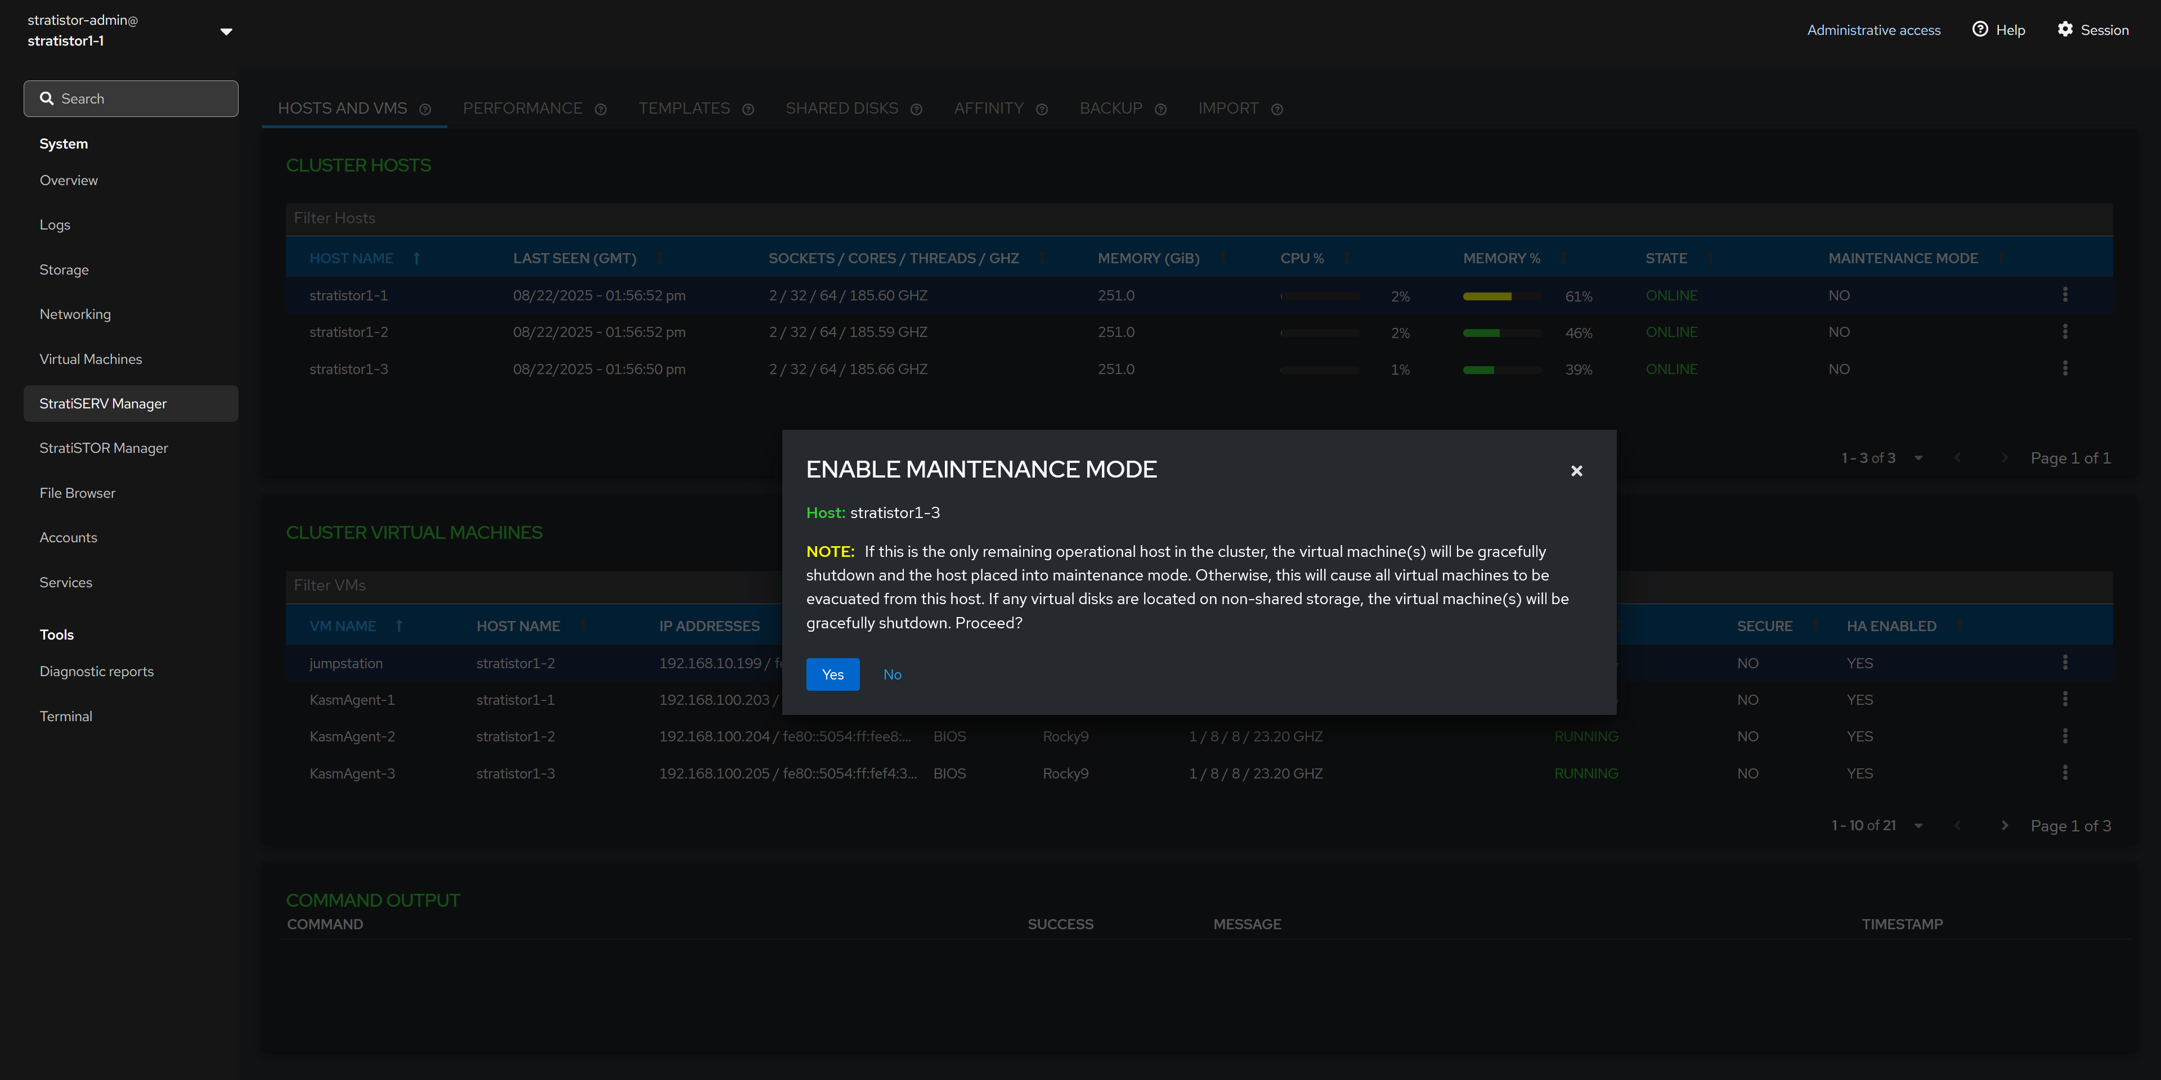Click stratistor1-1 memory usage bar
The height and width of the screenshot is (1080, 2161).
(x=1501, y=296)
